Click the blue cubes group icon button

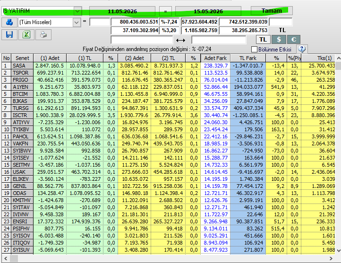9,22
